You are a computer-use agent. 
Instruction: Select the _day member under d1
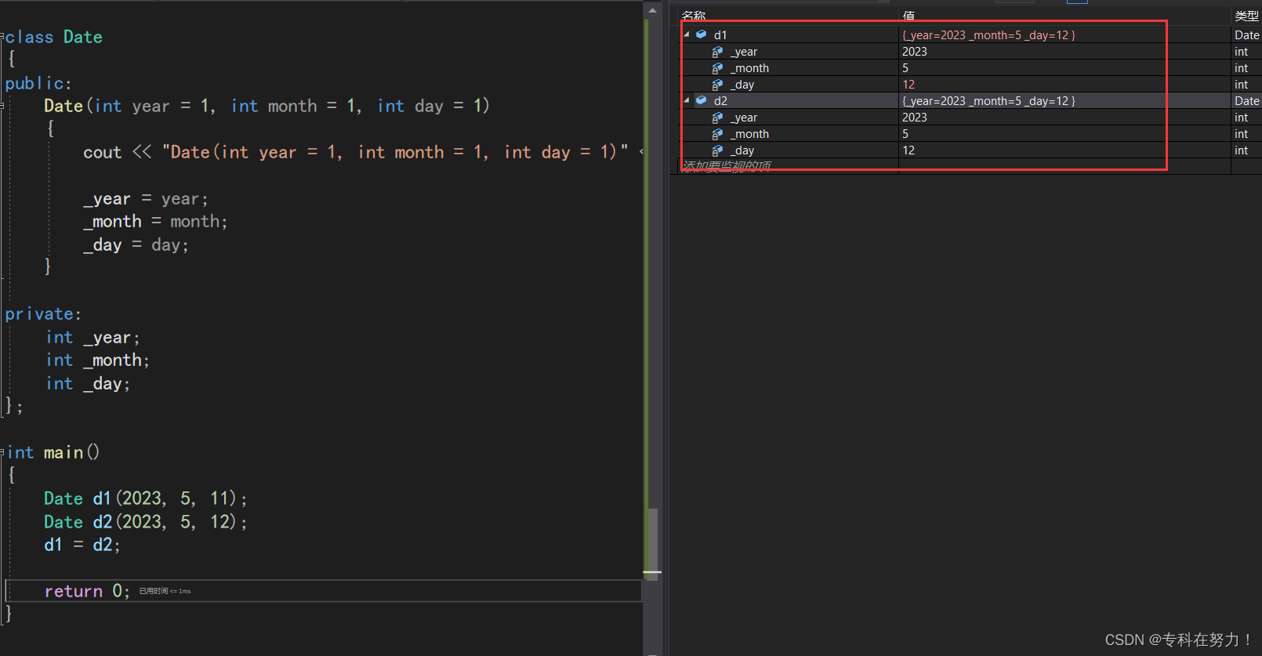coord(742,85)
